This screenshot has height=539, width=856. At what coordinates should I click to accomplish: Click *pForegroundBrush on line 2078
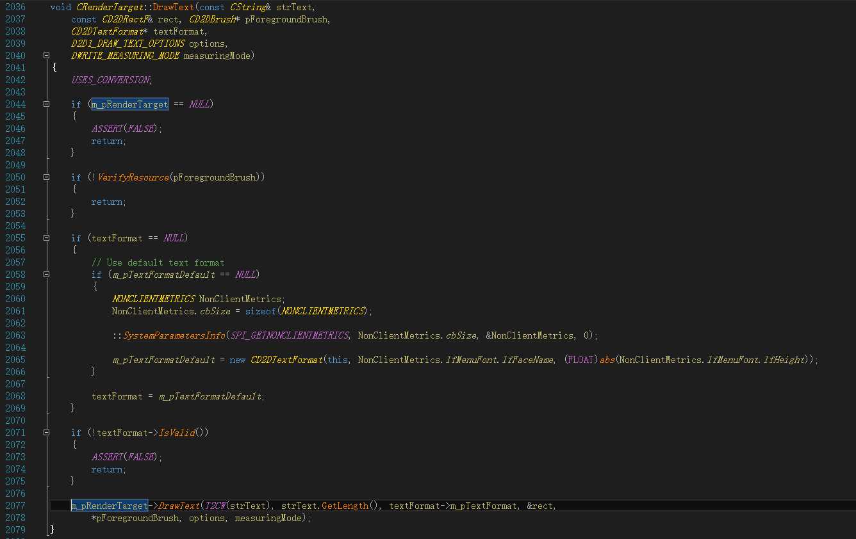(x=135, y=518)
